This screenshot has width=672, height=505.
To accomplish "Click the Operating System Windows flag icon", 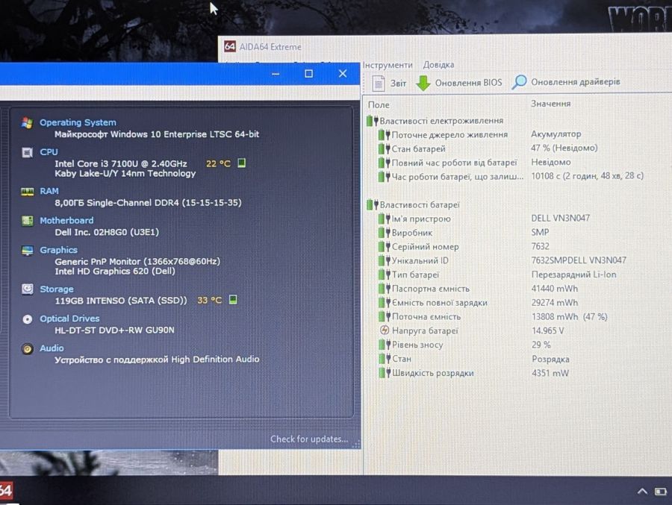I will tap(27, 123).
